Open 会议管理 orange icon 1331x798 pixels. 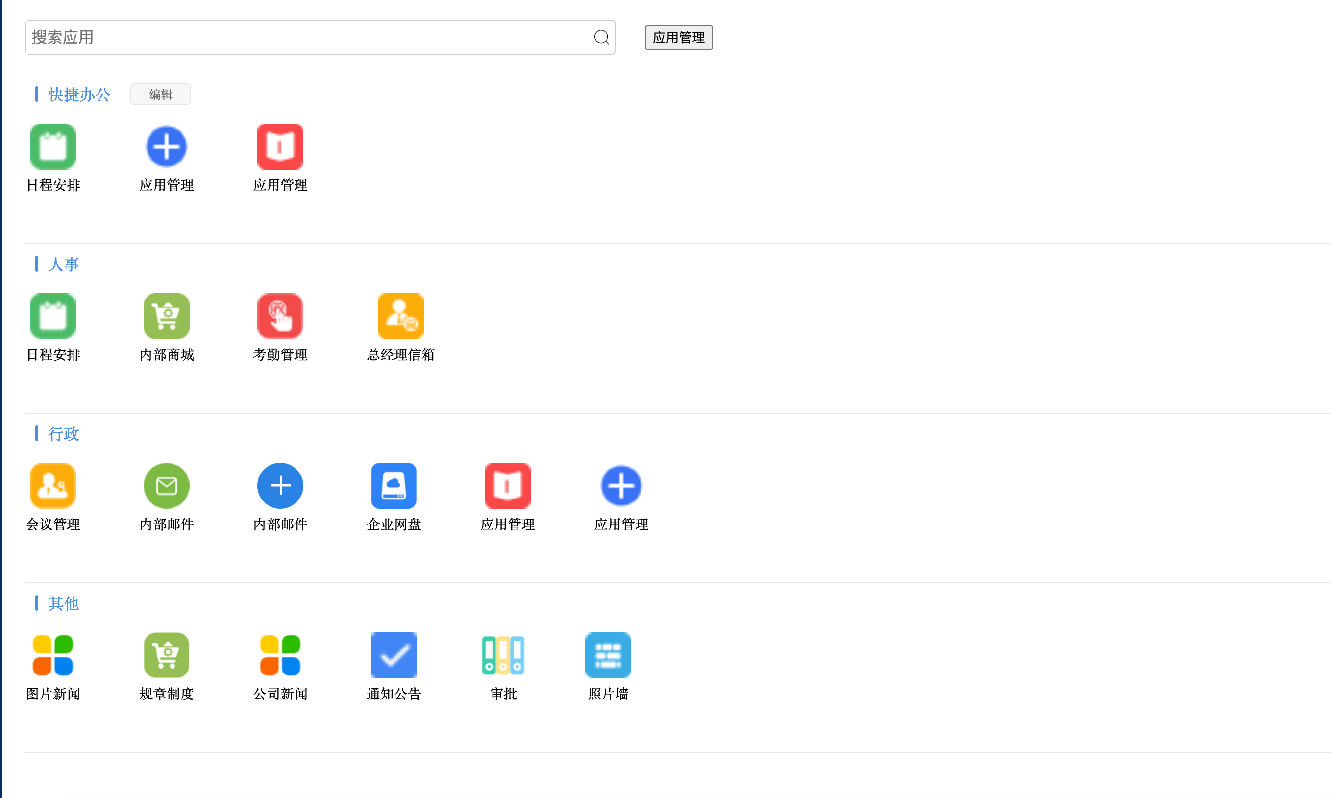[x=52, y=486]
